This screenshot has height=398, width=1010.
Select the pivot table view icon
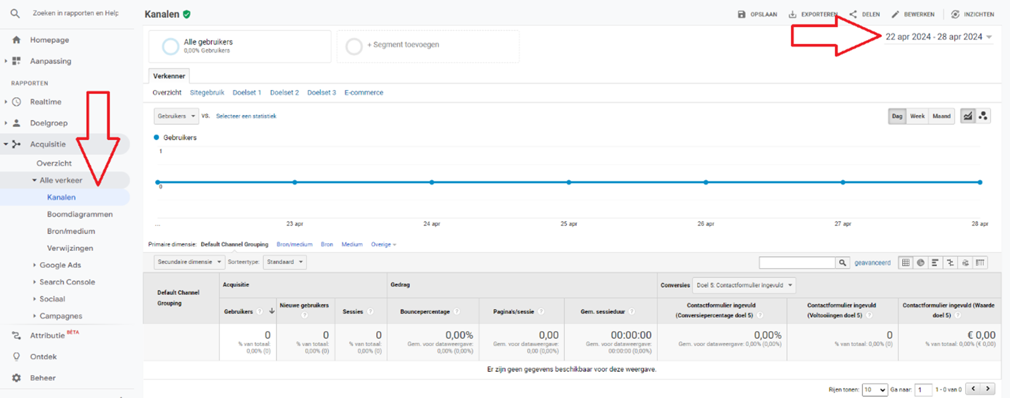point(980,263)
